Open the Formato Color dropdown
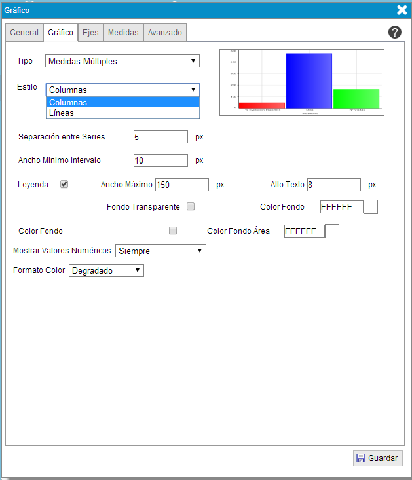 coord(106,270)
